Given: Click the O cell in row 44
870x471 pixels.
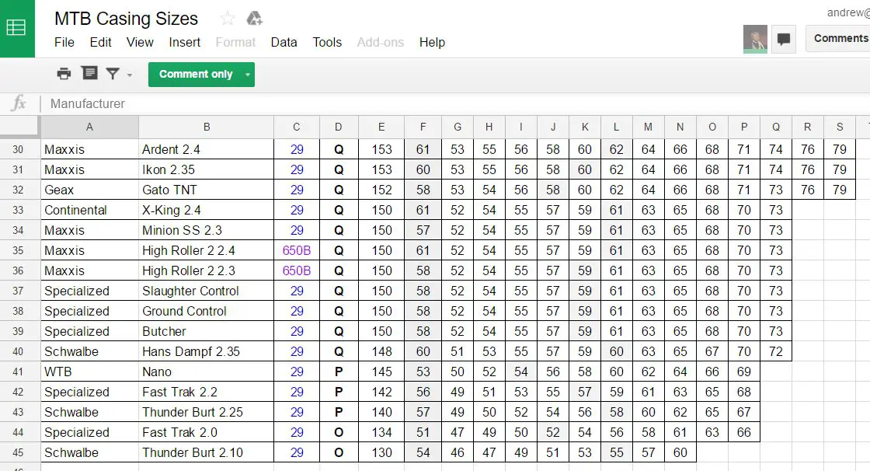Looking at the screenshot, I should point(339,433).
